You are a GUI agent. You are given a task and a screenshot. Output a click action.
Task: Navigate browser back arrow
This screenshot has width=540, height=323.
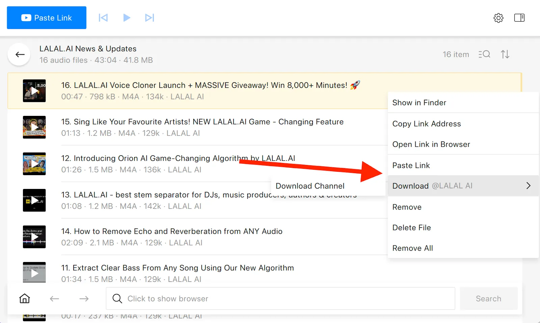point(54,298)
